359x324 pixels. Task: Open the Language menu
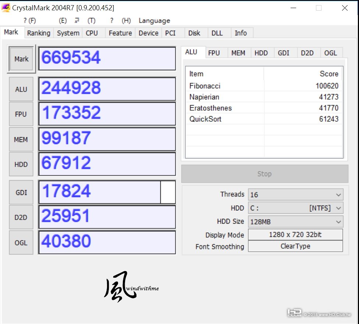pyautogui.click(x=154, y=21)
